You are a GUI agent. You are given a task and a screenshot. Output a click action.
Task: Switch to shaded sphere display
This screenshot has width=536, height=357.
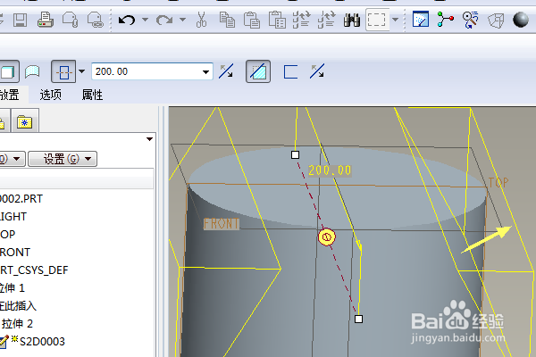[x=521, y=20]
